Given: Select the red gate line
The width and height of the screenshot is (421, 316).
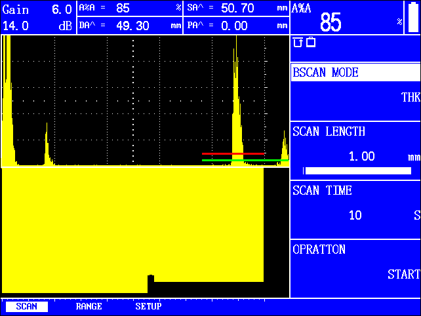Looking at the screenshot, I should 233,154.
